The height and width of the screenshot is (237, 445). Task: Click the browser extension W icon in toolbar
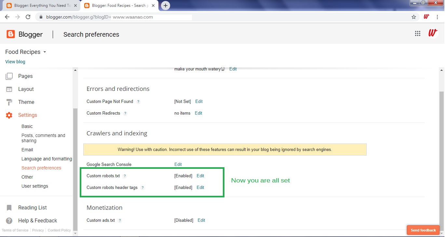pos(426,17)
